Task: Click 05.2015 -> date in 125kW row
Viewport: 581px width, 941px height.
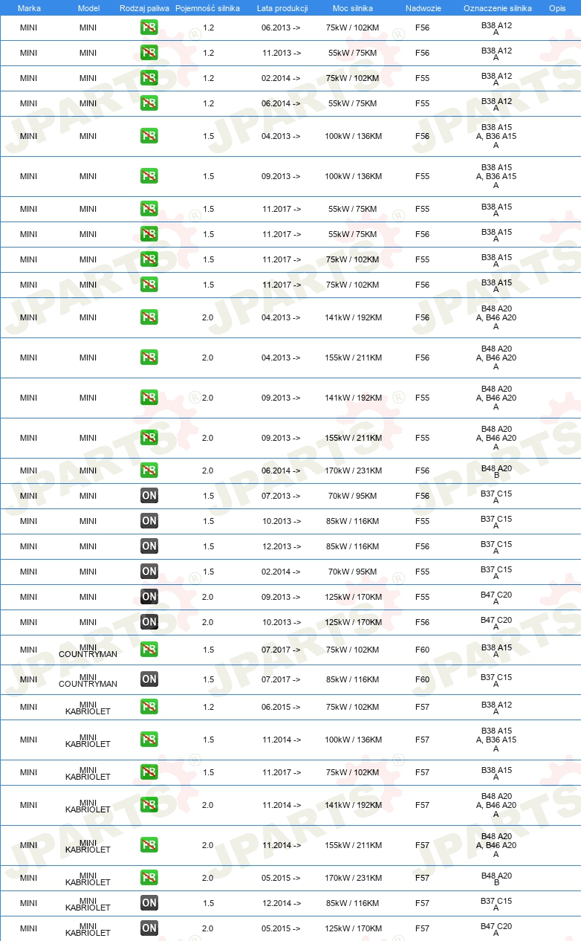Action: point(282,928)
